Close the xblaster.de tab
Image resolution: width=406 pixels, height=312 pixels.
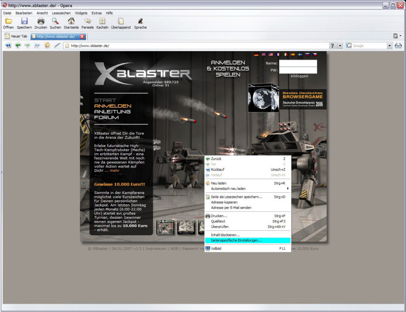(82, 37)
